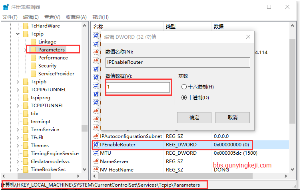Viewport: 301px width, 191px height.
Task: Click the values pane horizontal scroll left arrow
Action: [94, 176]
